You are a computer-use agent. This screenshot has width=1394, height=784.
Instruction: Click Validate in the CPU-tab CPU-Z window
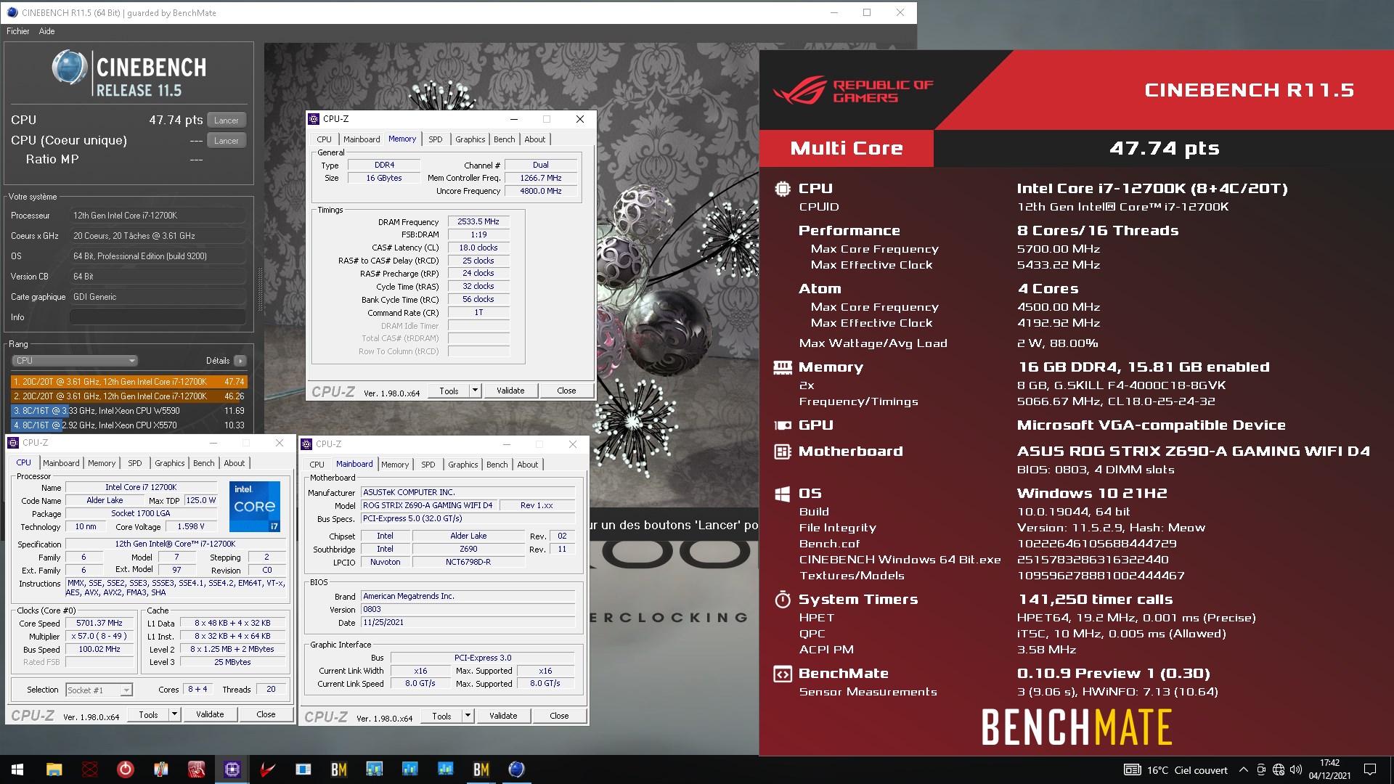tap(210, 714)
